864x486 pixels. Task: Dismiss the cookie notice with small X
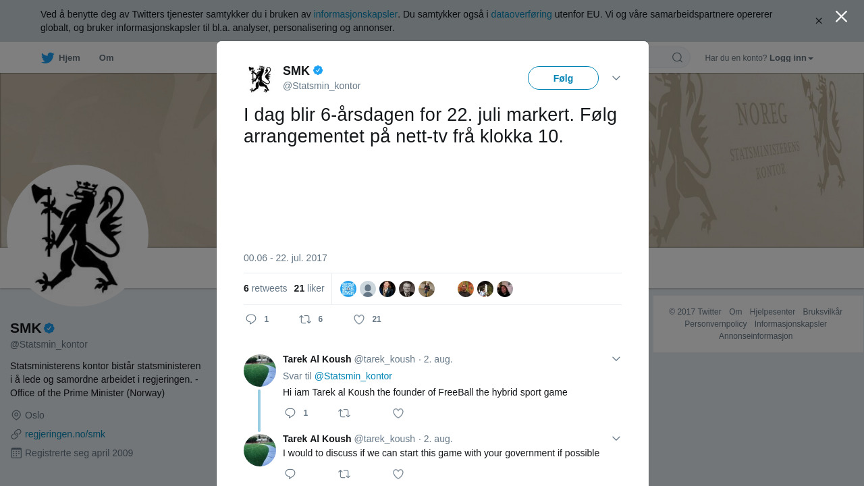click(819, 21)
